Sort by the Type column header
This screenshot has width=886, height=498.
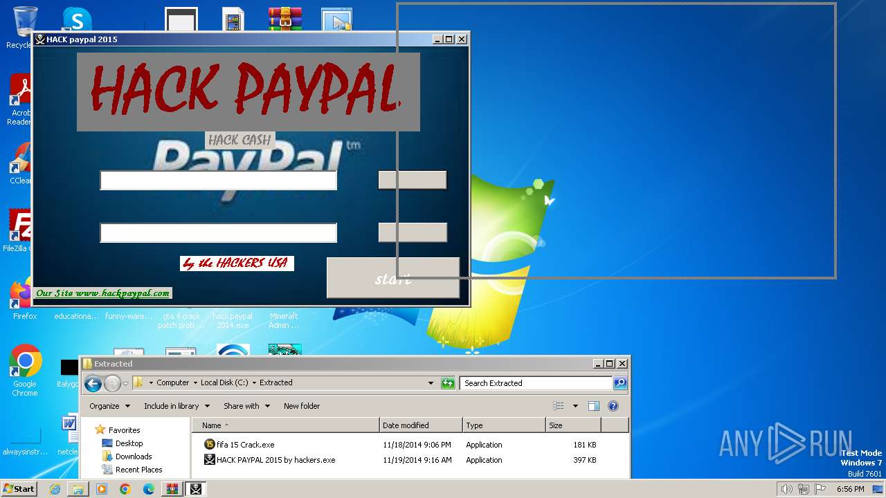pos(504,425)
